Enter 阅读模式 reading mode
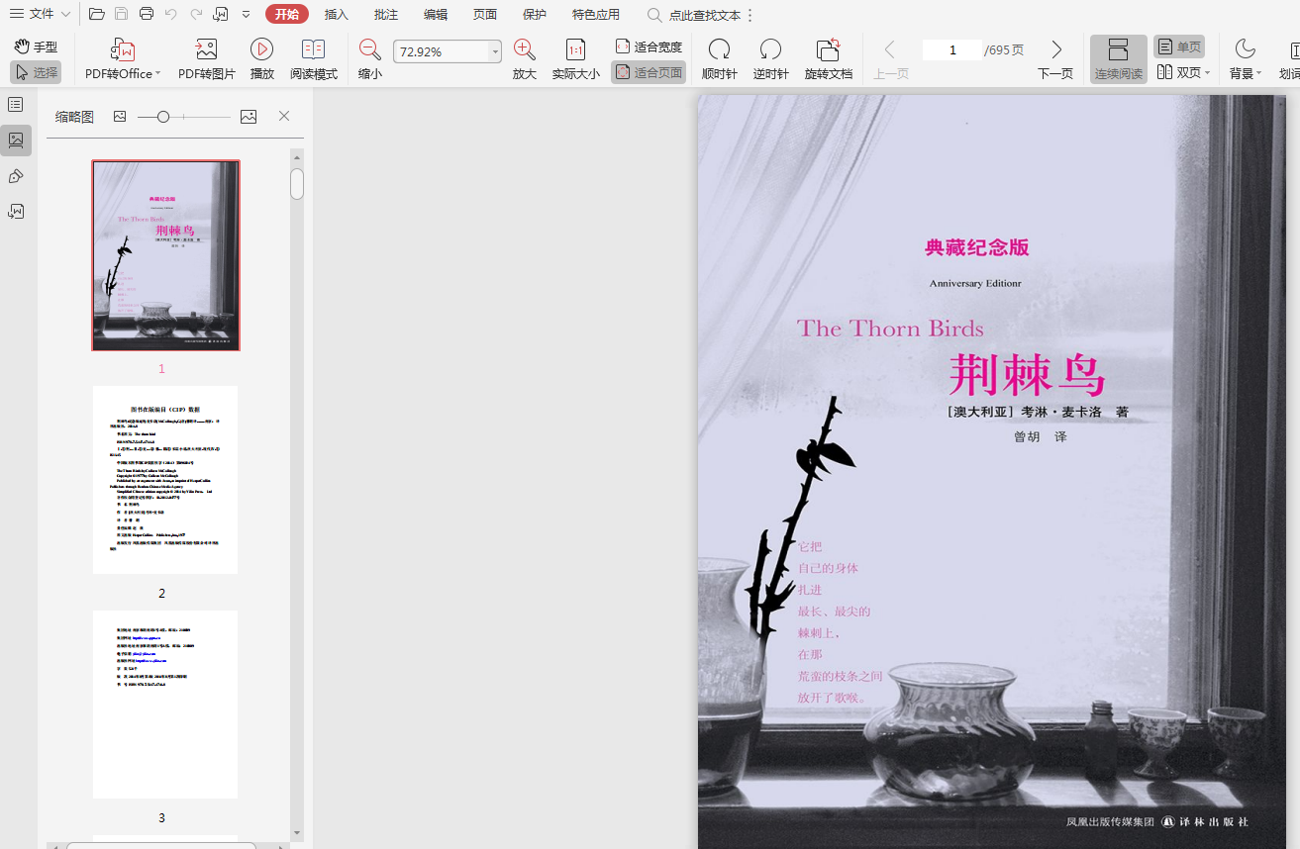This screenshot has height=849, width=1300. pos(314,59)
